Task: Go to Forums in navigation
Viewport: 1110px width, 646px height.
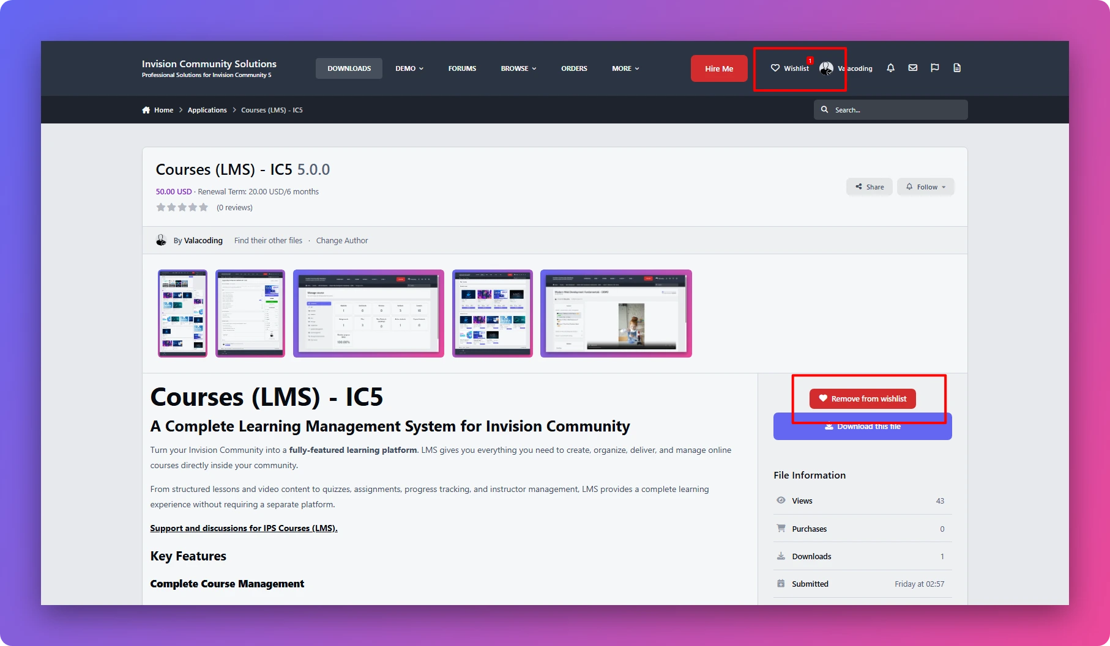Action: (x=462, y=68)
